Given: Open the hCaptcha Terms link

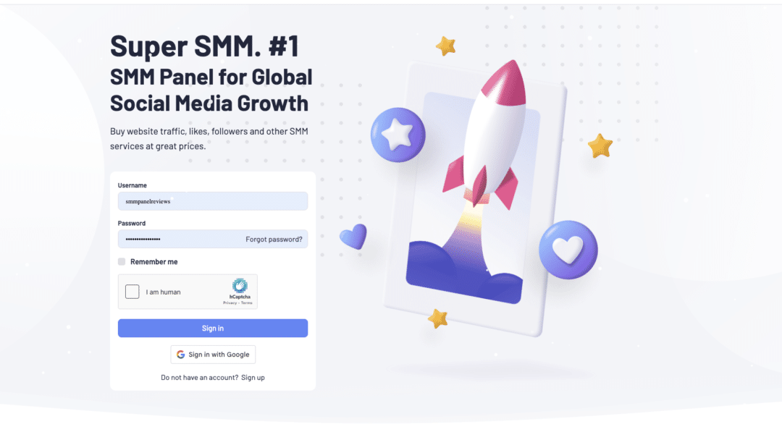Looking at the screenshot, I should point(246,303).
